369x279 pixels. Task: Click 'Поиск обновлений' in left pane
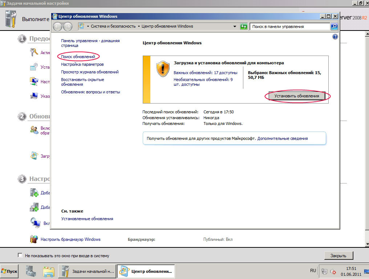click(78, 57)
